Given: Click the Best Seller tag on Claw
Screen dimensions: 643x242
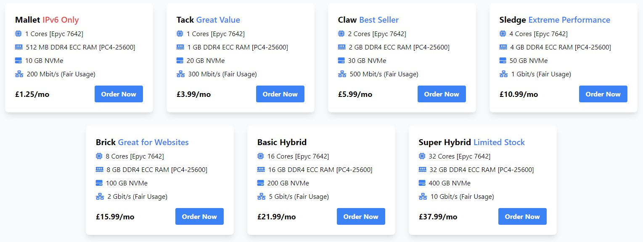Looking at the screenshot, I should point(379,20).
